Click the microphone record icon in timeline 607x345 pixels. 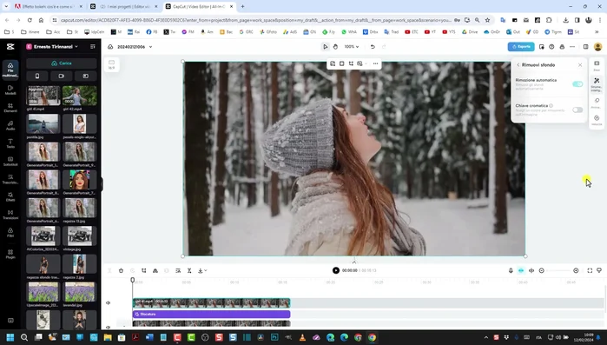tap(511, 270)
